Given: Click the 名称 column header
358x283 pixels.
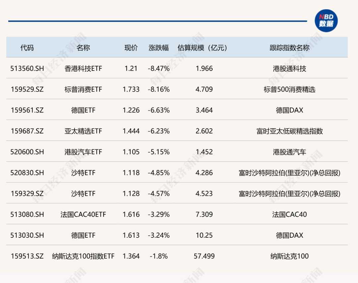Looking at the screenshot, I should pyautogui.click(x=83, y=48).
